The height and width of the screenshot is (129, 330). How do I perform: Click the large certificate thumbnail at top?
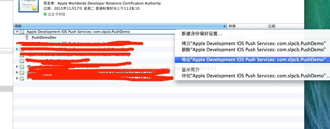click(28, 6)
